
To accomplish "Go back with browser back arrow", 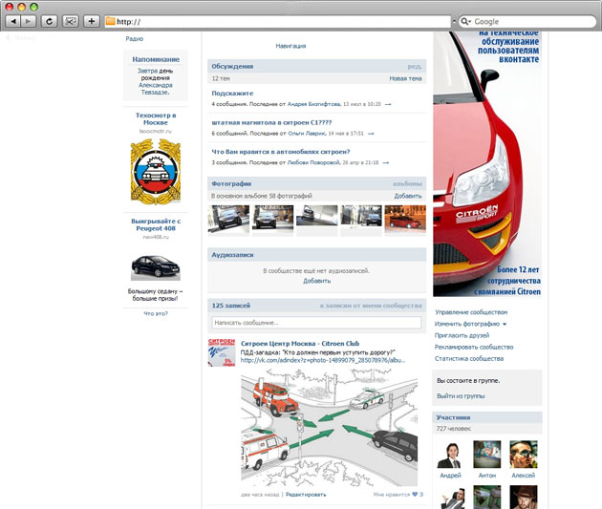I will tap(13, 21).
